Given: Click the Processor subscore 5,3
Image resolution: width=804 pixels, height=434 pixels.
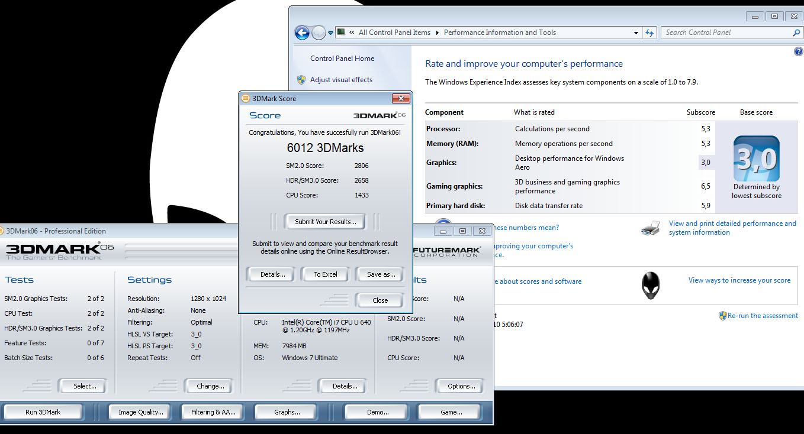Looking at the screenshot, I should tap(705, 129).
